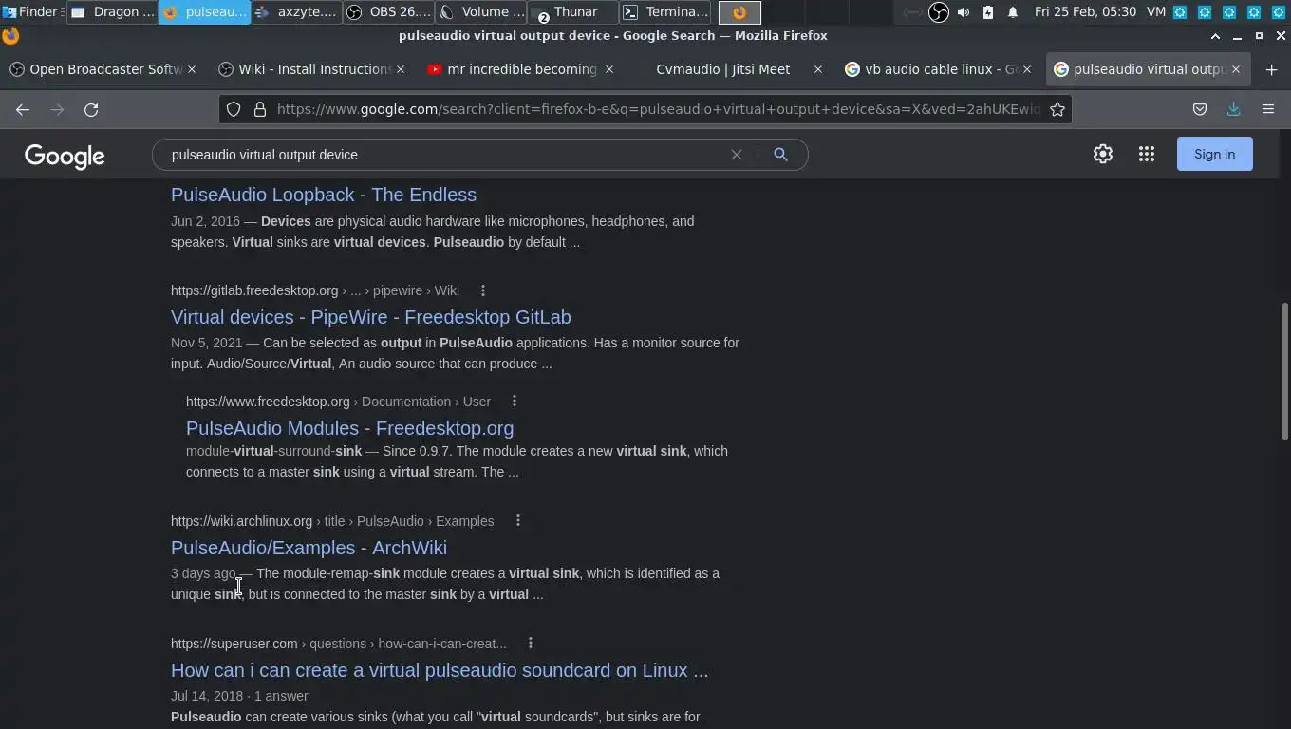Close the vb audio cable linux tab
The height and width of the screenshot is (729, 1291).
[1027, 69]
